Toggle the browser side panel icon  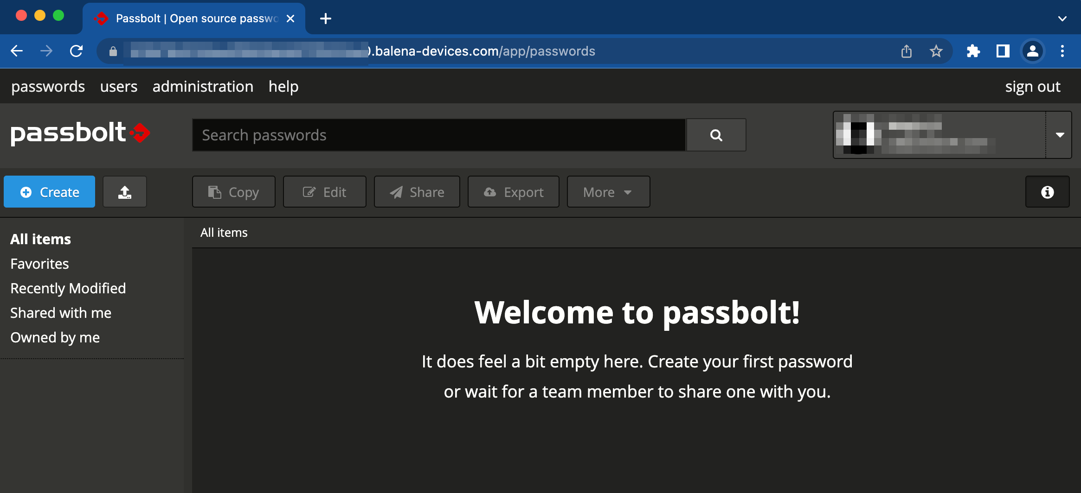[1003, 51]
